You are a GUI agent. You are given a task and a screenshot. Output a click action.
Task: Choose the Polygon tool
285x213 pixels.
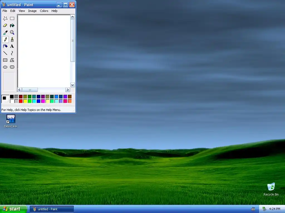pyautogui.click(x=12, y=60)
